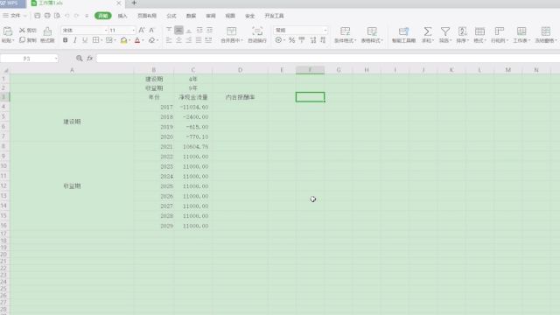Click the fx insert function icon

click(89, 59)
